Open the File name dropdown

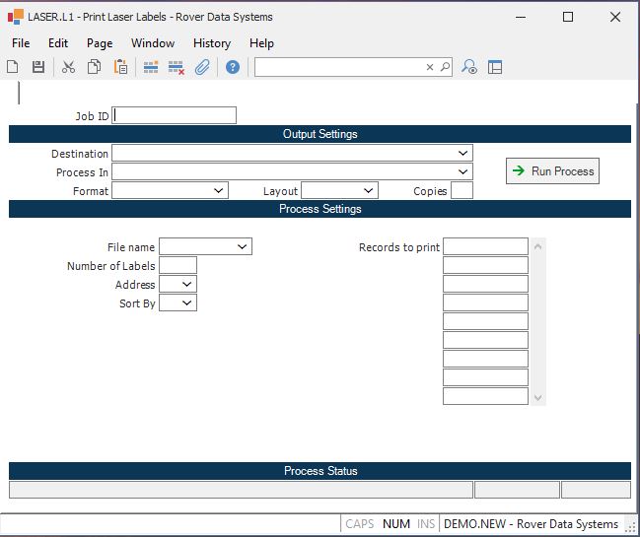242,247
